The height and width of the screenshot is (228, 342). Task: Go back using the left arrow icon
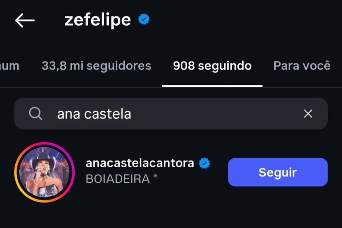click(x=25, y=20)
